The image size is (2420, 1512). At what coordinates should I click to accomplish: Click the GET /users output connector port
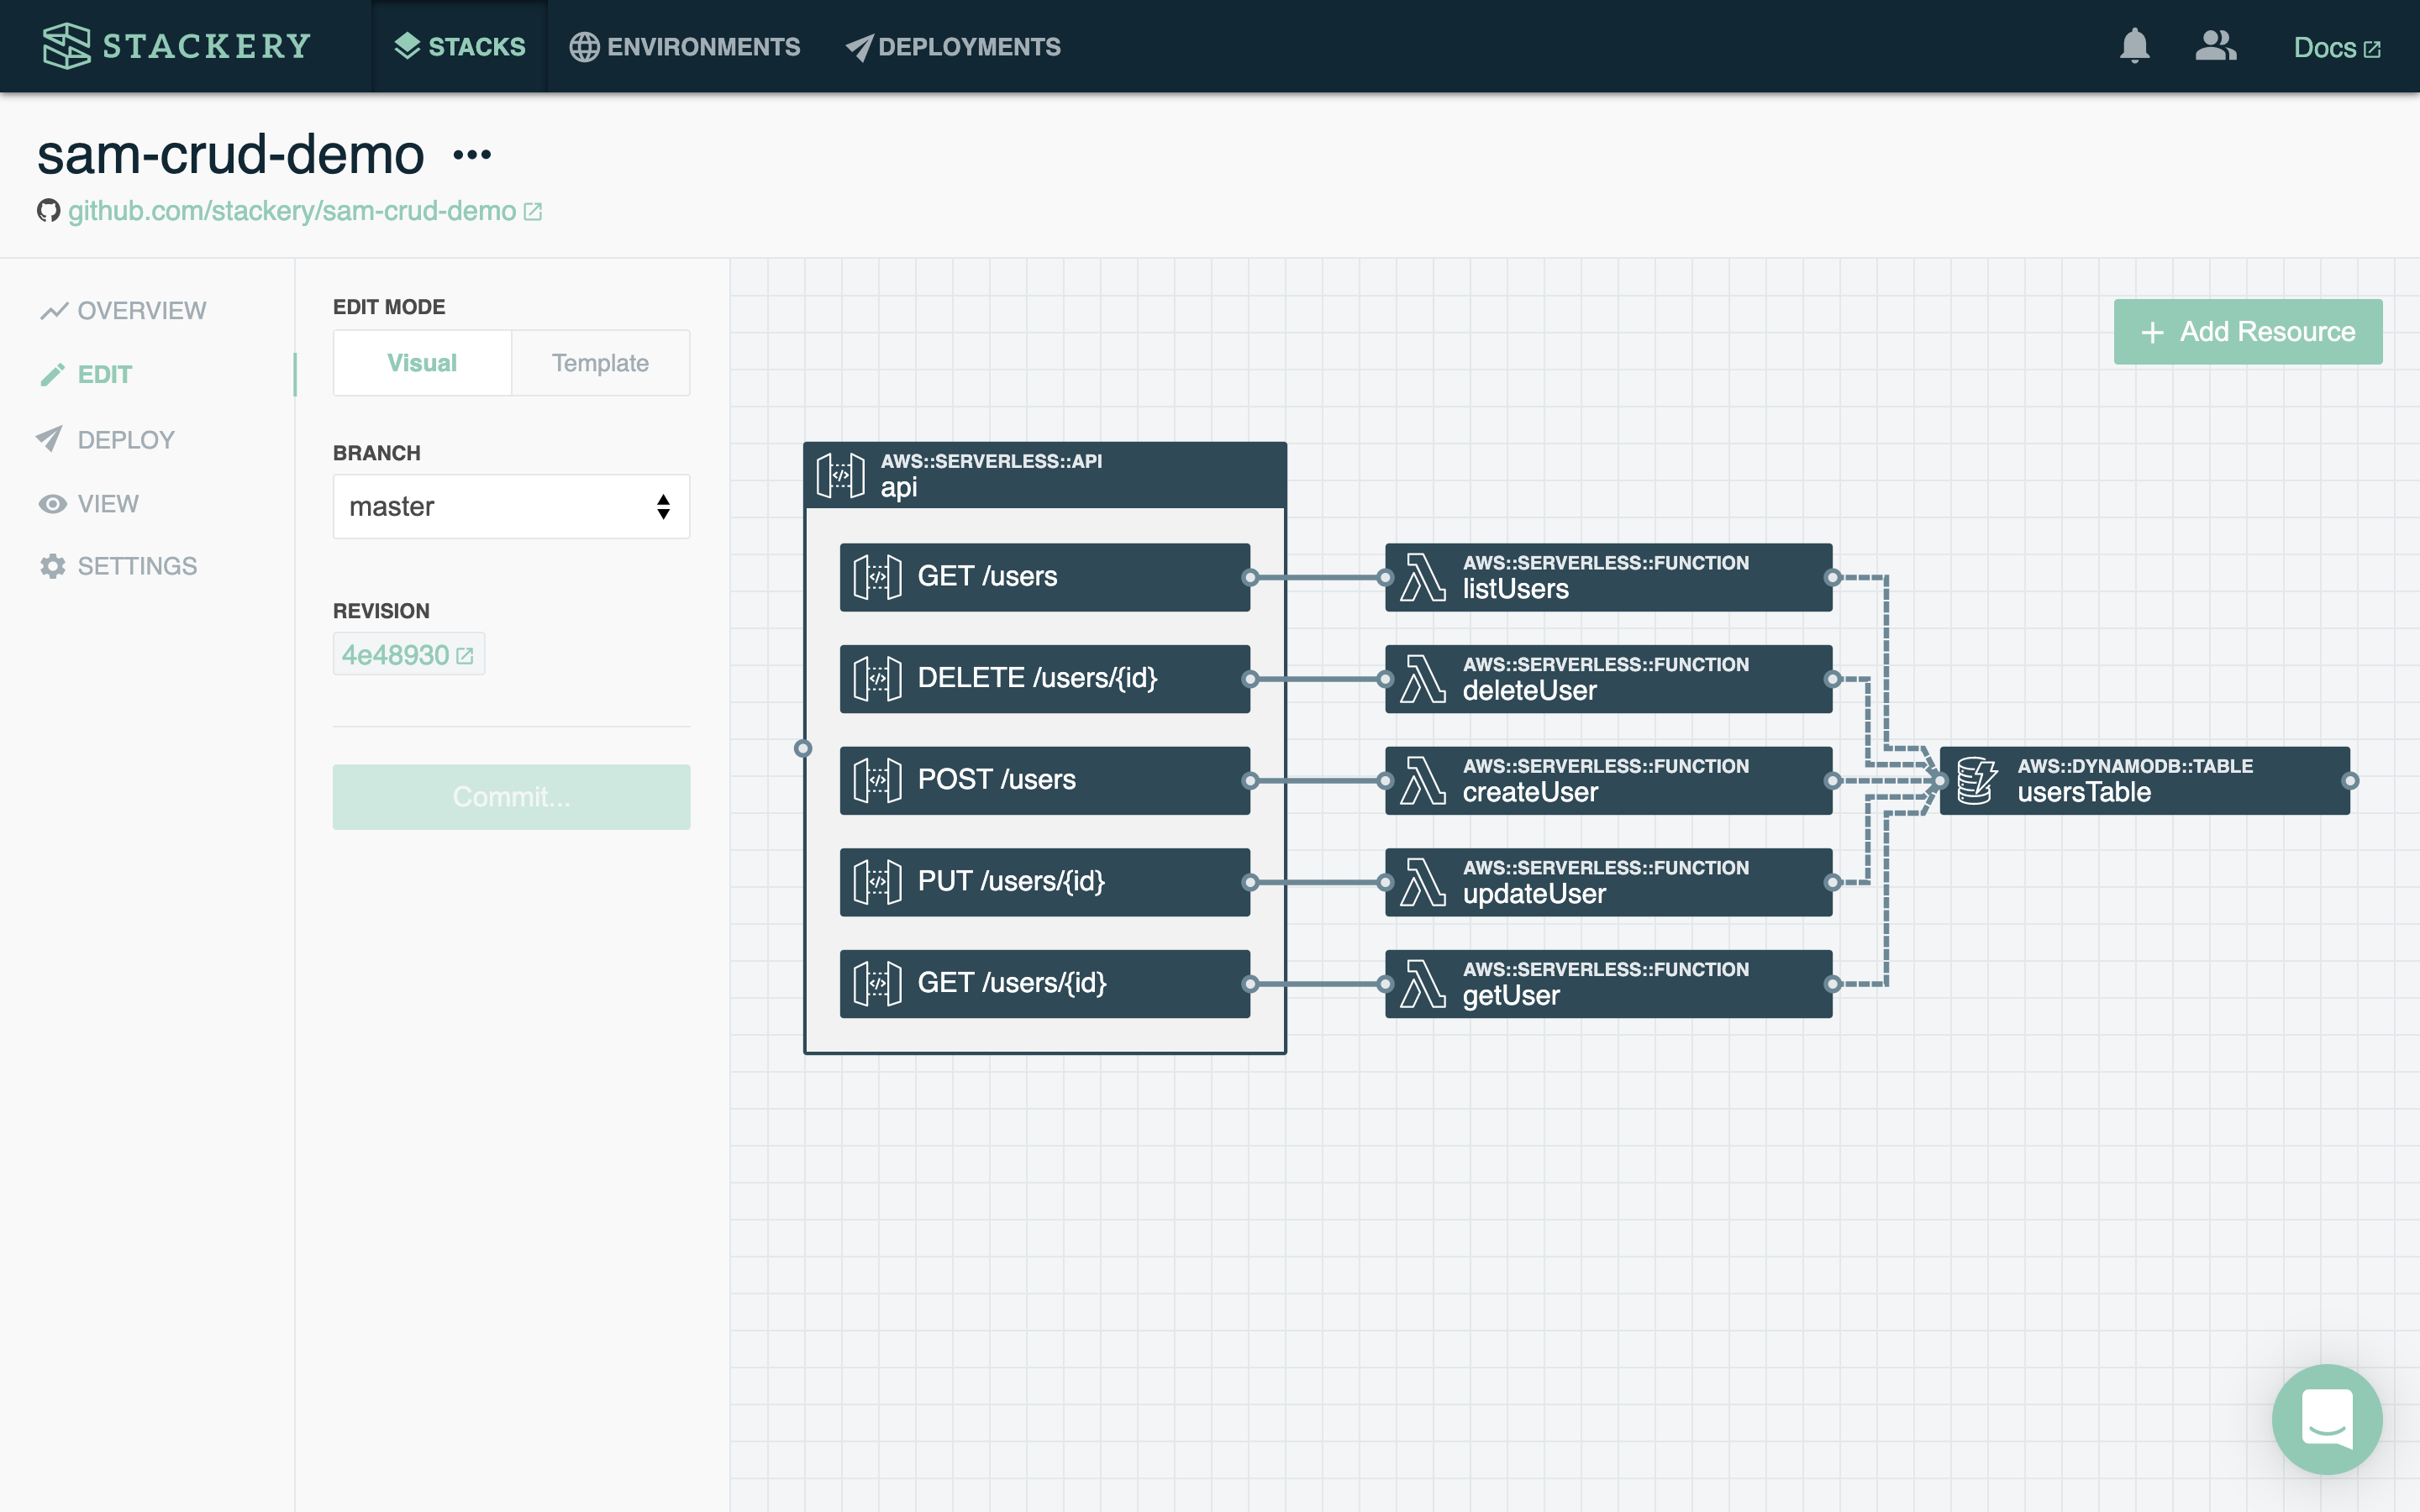pos(1250,577)
